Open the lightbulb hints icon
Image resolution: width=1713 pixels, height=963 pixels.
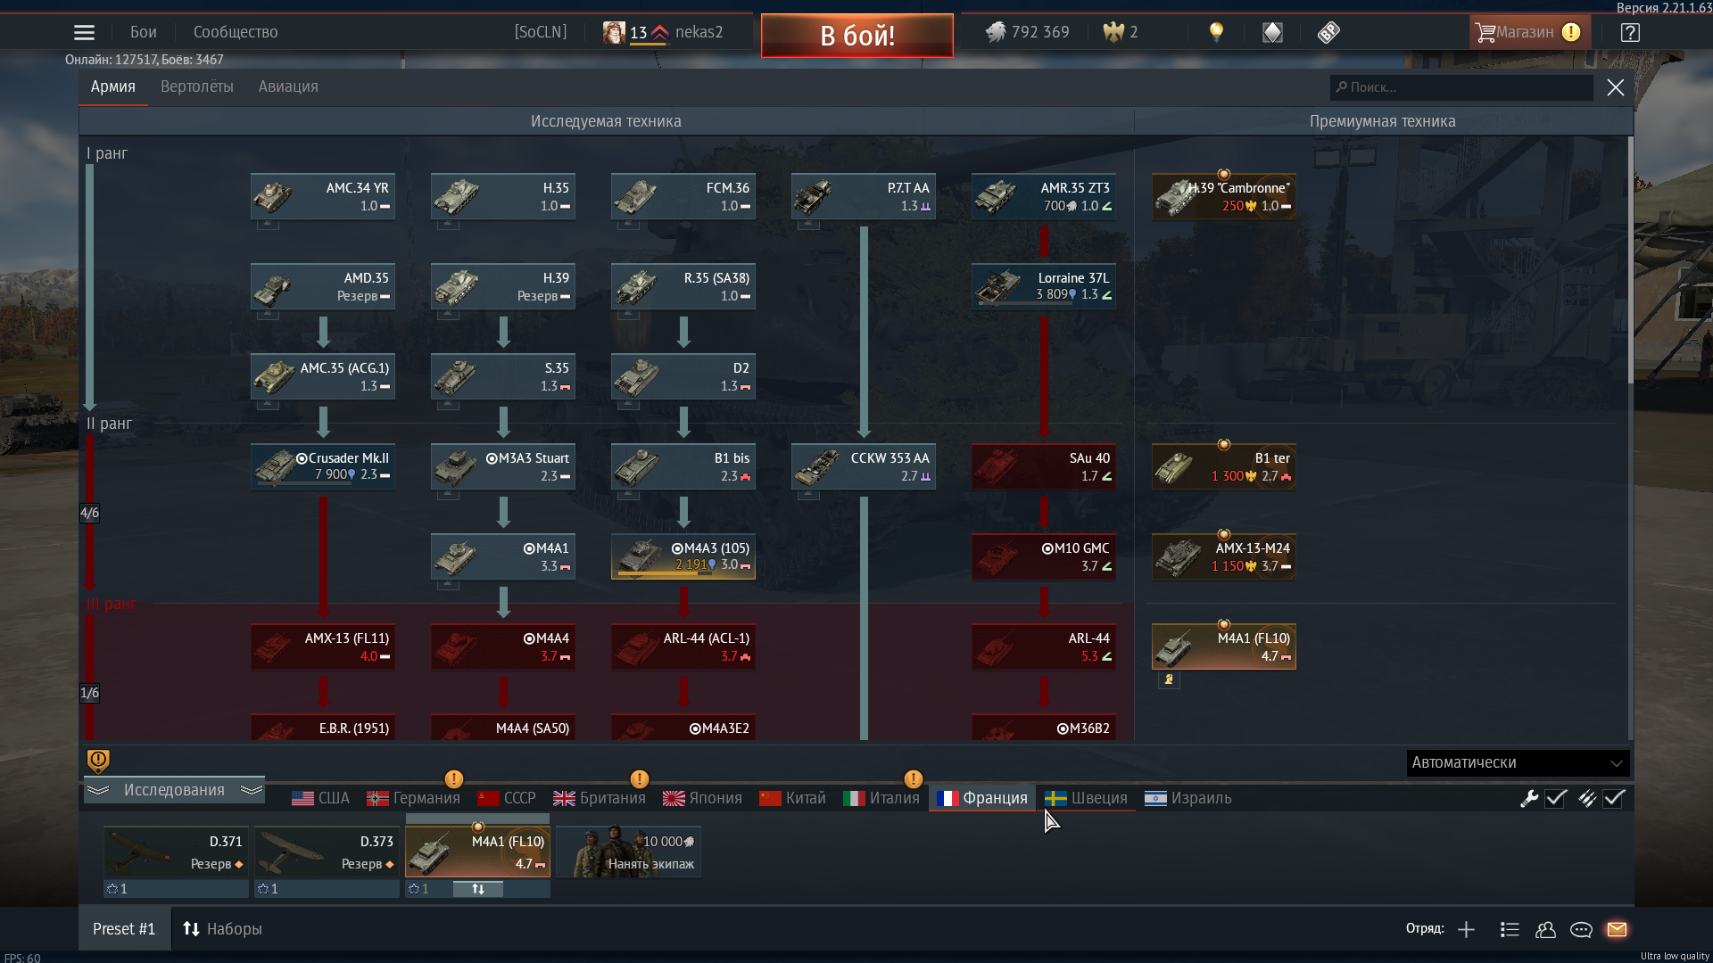[x=1215, y=32]
